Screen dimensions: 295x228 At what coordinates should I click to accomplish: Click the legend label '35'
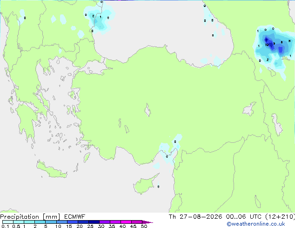coord(112,226)
